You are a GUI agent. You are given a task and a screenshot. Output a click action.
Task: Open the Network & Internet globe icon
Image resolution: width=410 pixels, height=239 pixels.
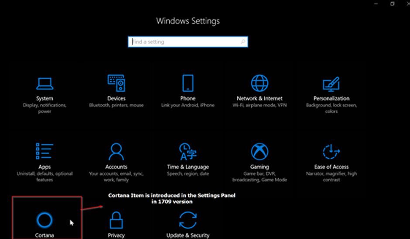260,83
